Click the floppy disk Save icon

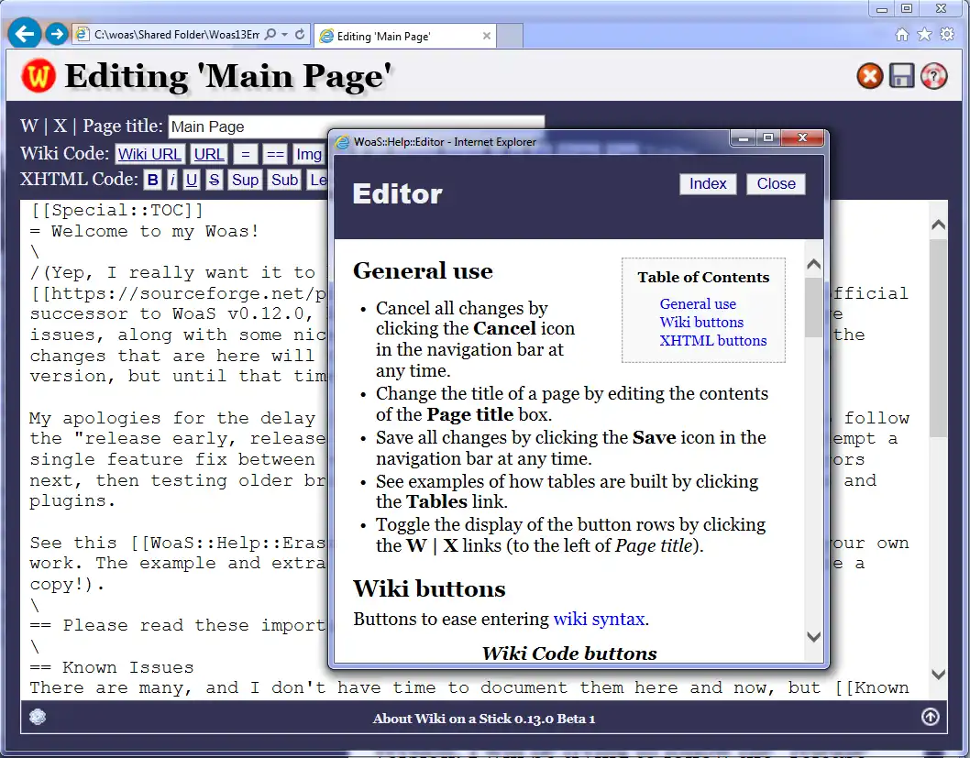902,76
